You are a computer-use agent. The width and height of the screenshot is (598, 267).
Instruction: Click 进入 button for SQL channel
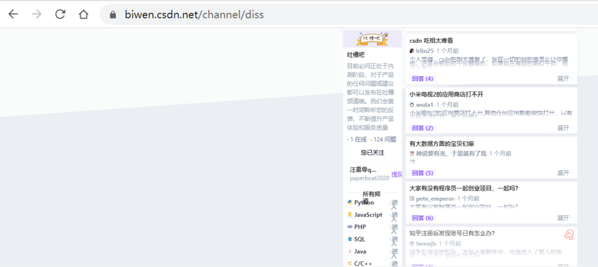pyautogui.click(x=394, y=241)
